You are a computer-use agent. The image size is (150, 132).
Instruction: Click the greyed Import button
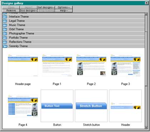click(29, 7)
